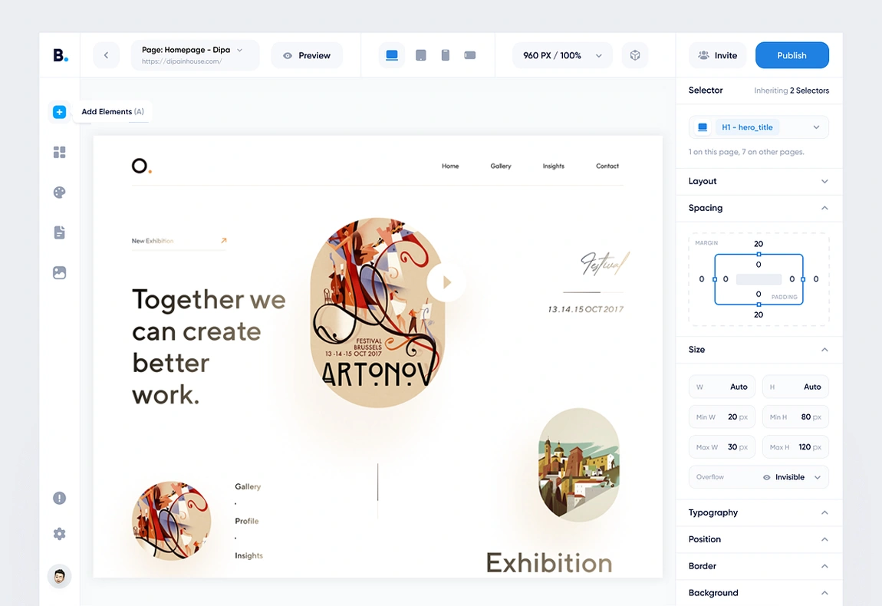Open the image assets icon
Image resolution: width=882 pixels, height=606 pixels.
59,272
